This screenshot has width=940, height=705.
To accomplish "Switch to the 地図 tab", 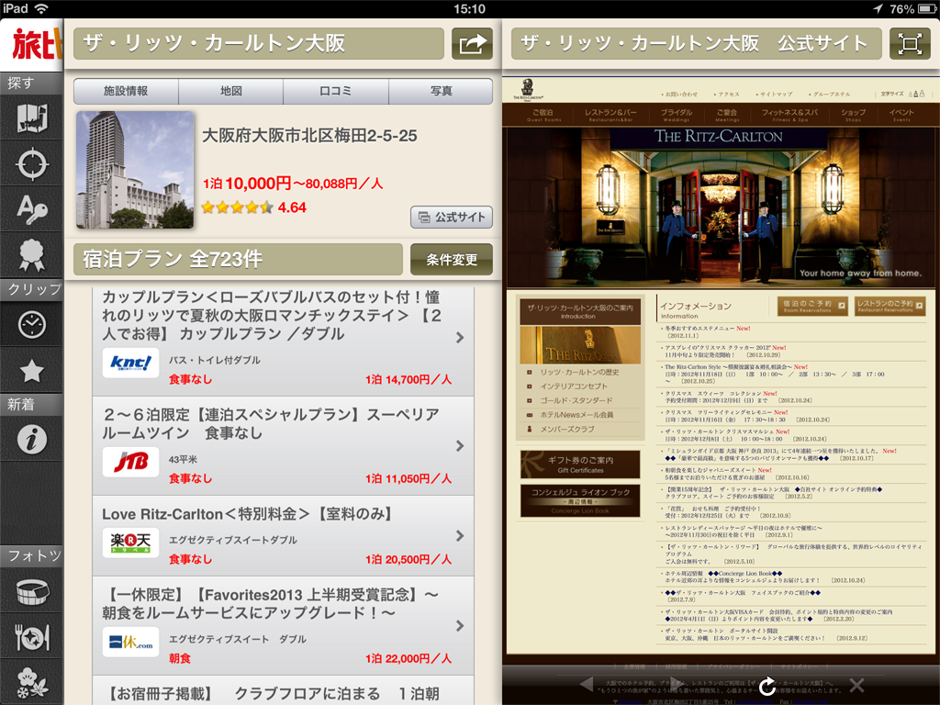I will pyautogui.click(x=230, y=91).
